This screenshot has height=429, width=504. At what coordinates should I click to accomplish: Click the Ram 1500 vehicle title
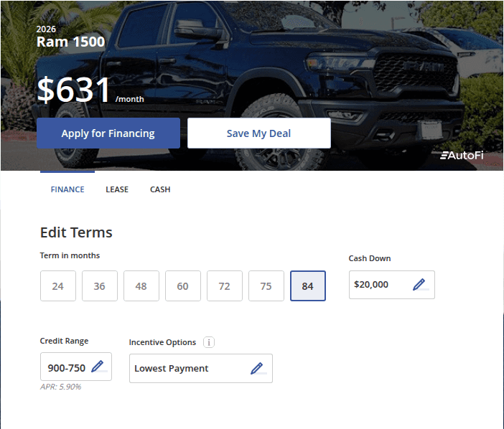click(70, 42)
